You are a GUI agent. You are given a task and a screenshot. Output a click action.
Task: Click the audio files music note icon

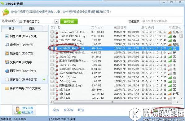click(7, 45)
